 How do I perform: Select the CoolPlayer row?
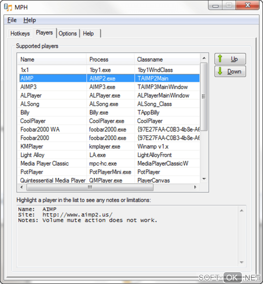pyautogui.click(x=109, y=121)
